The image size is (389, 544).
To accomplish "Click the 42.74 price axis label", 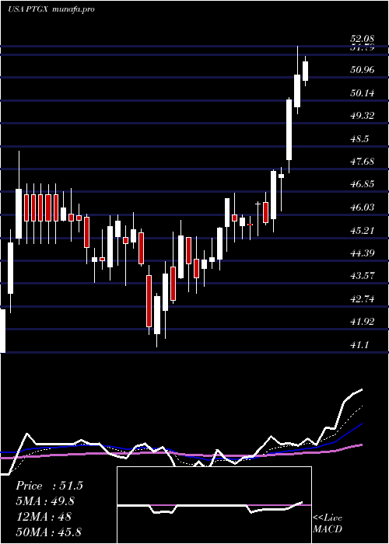I will 363,298.
